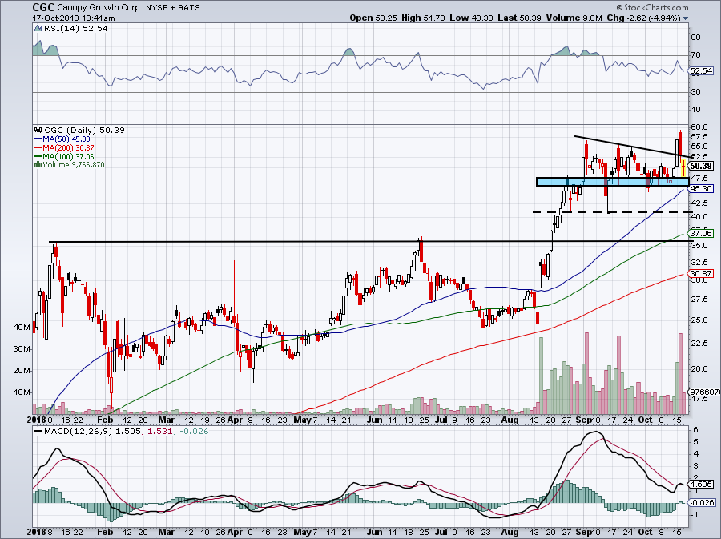The image size is (721, 539).
Task: Click the red MA(200) legend line marker
Action: pos(38,148)
